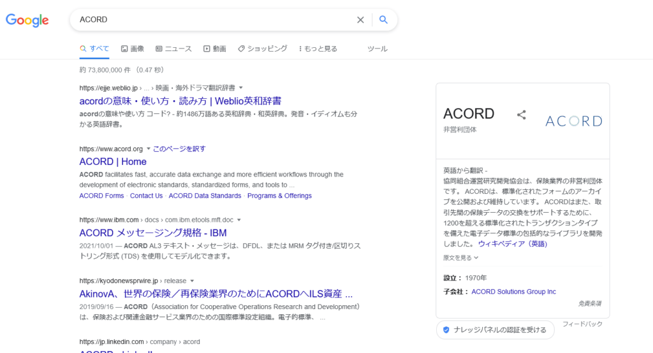Open the もっと見る menu
The width and height of the screenshot is (653, 353).
pos(318,48)
